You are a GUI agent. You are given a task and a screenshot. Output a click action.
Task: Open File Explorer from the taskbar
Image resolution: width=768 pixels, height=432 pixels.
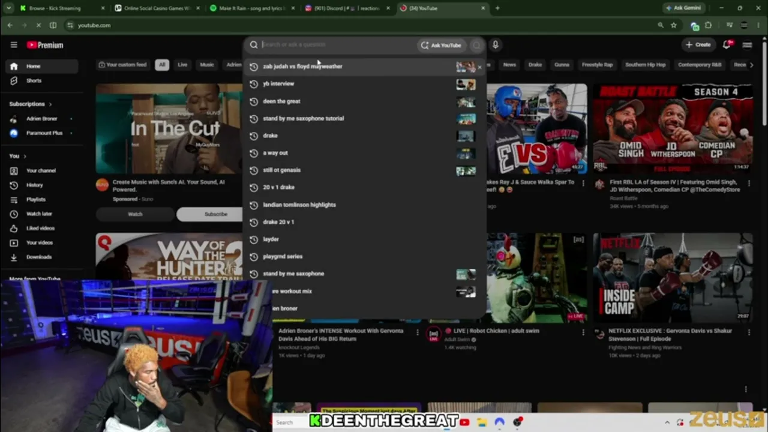482,422
